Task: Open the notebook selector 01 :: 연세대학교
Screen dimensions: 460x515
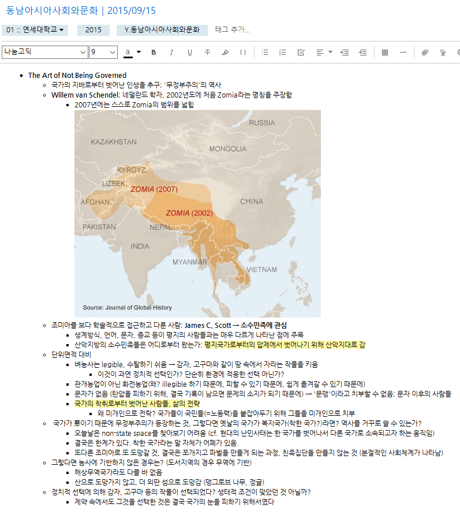Action: click(35, 30)
